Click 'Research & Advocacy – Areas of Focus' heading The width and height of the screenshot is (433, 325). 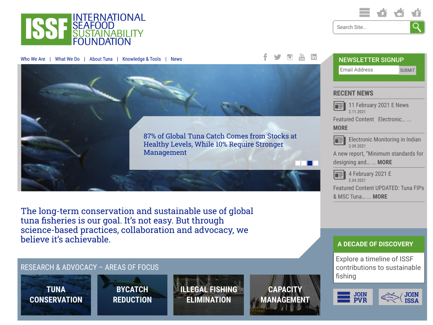click(90, 267)
